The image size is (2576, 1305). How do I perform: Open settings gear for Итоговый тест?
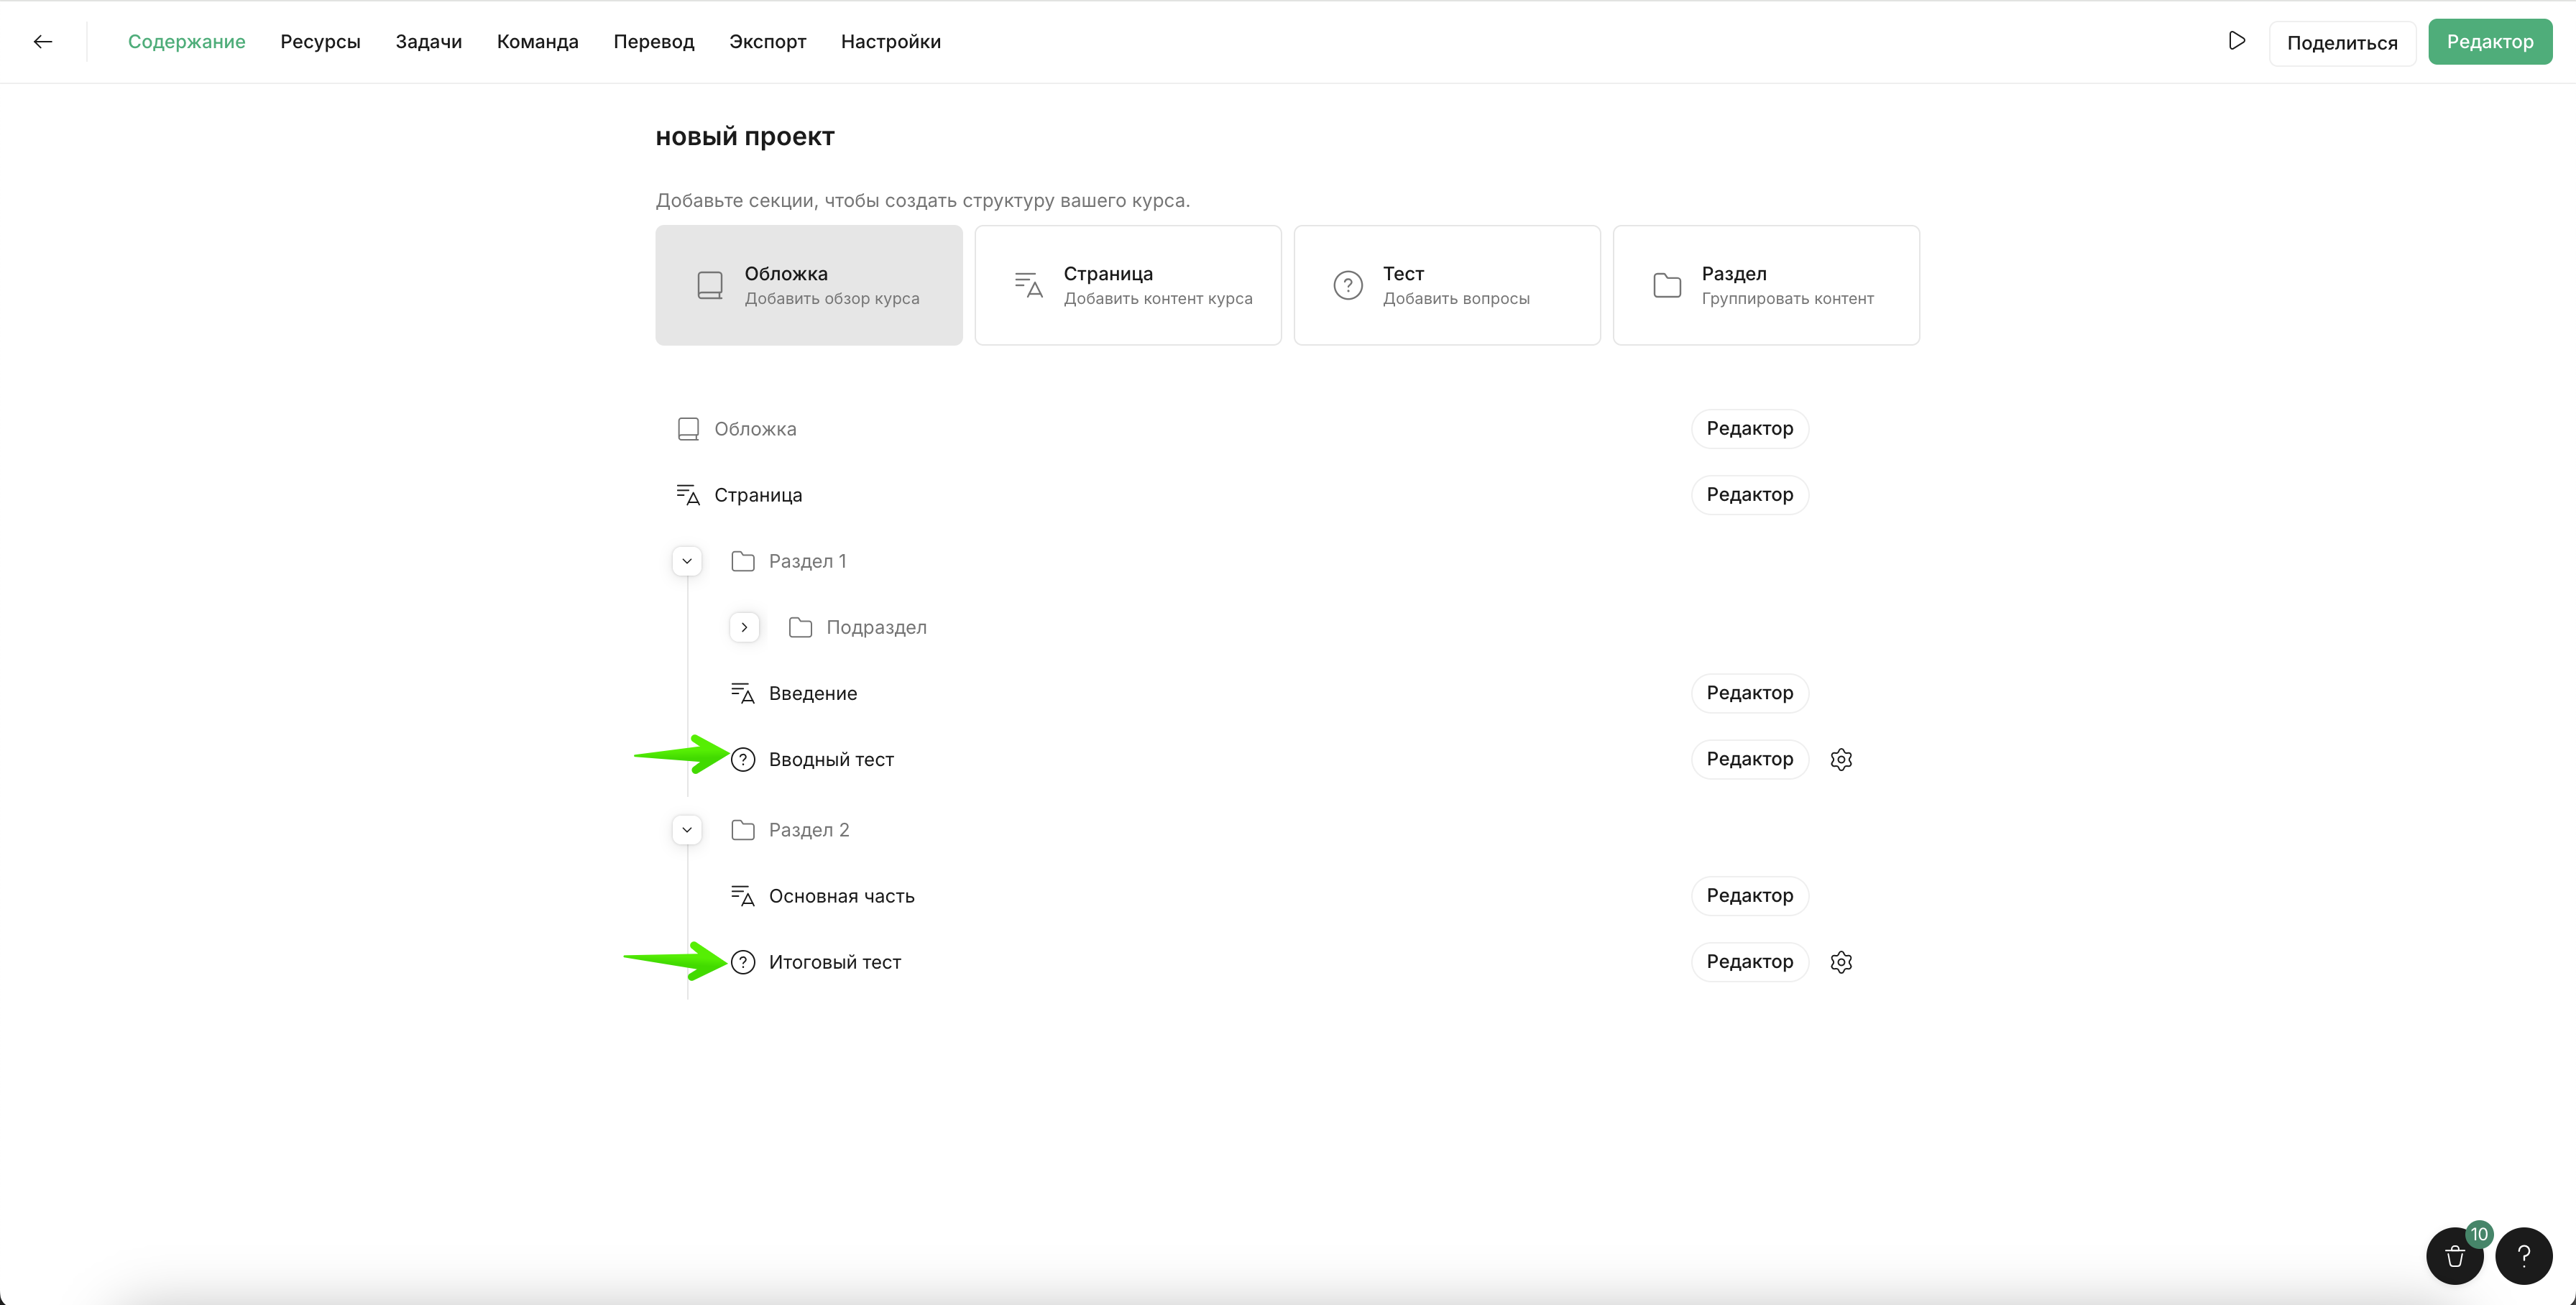point(1841,962)
